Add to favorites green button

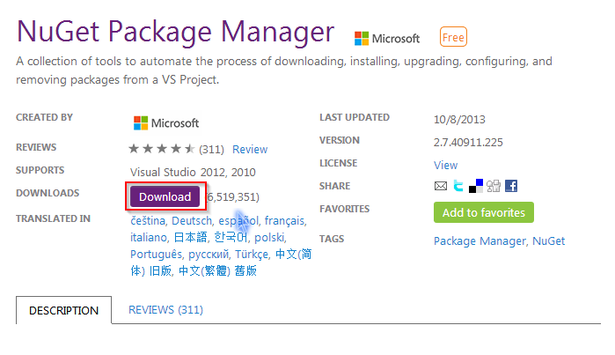(484, 212)
